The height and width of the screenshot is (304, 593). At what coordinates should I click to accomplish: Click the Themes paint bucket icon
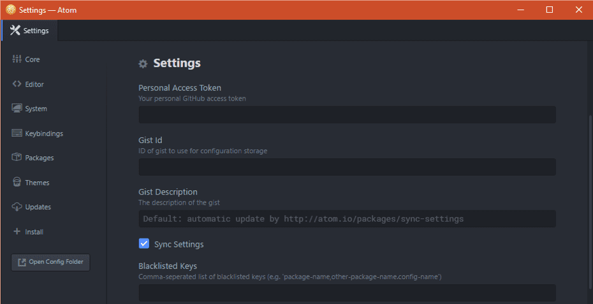coord(17,182)
